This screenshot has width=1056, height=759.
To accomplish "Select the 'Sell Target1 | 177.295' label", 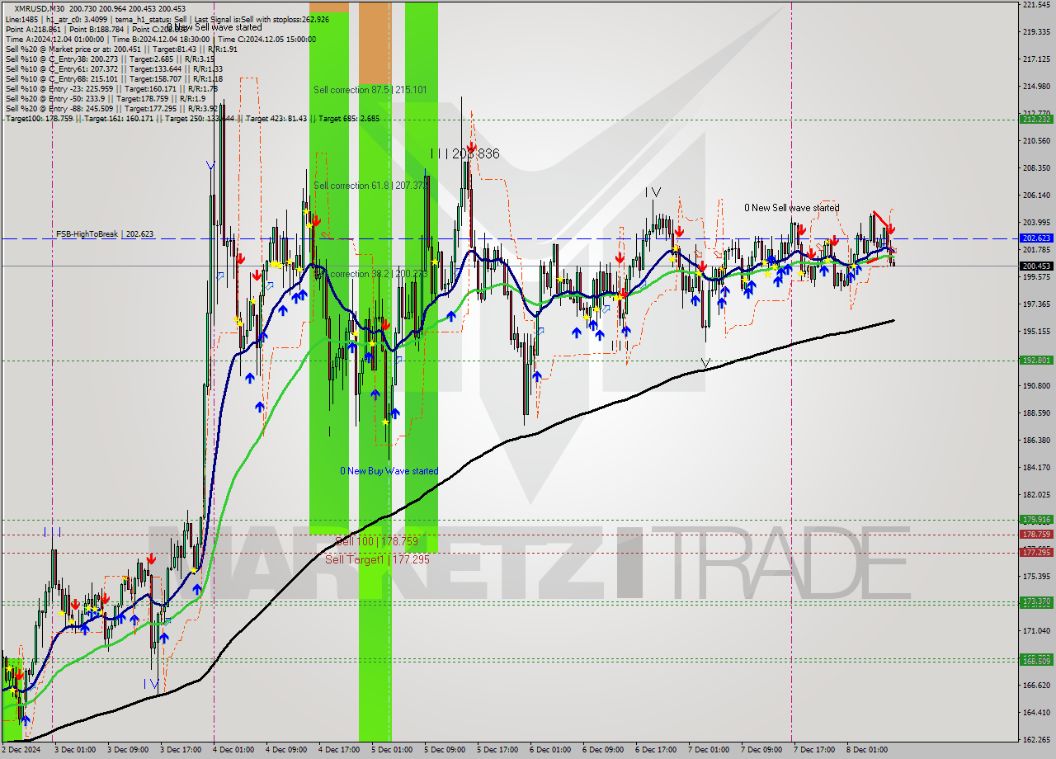I will point(377,559).
